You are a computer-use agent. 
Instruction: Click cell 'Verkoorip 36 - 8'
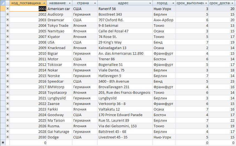click(125, 104)
